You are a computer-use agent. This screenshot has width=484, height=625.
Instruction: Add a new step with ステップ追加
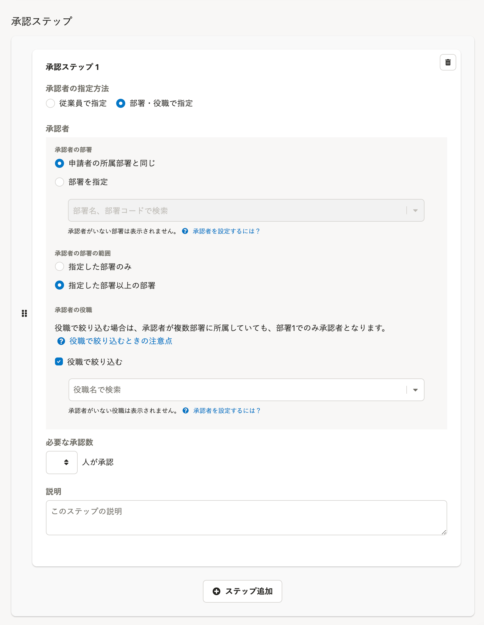[x=243, y=591]
